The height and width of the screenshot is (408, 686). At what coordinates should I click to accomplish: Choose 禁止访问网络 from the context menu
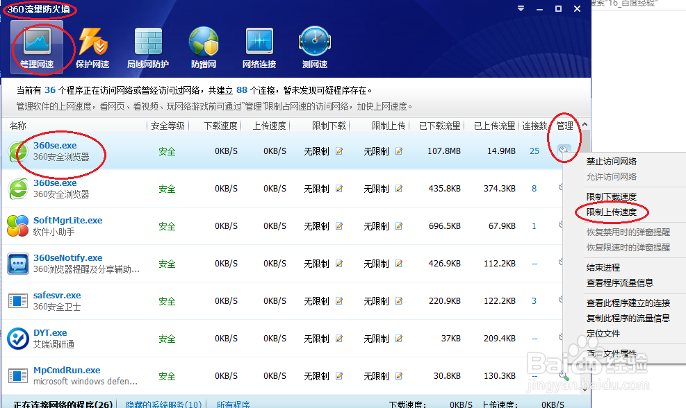[x=611, y=162]
